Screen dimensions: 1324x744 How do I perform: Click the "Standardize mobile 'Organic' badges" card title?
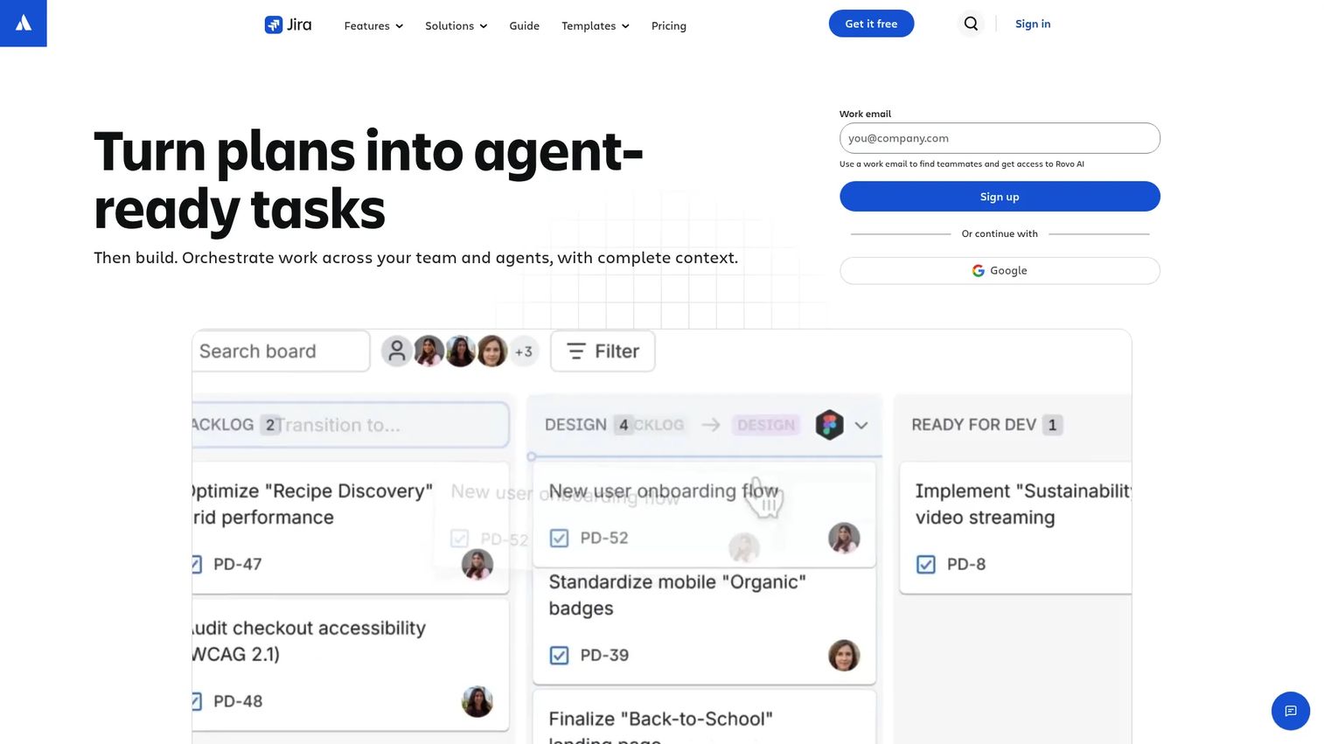pyautogui.click(x=677, y=595)
